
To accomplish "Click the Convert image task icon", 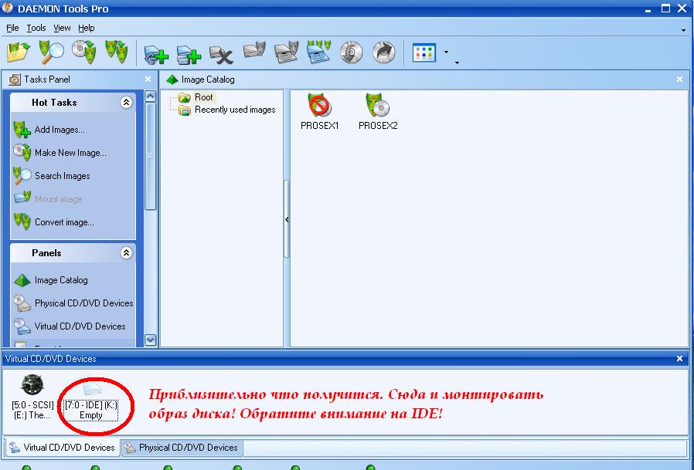I will click(22, 221).
